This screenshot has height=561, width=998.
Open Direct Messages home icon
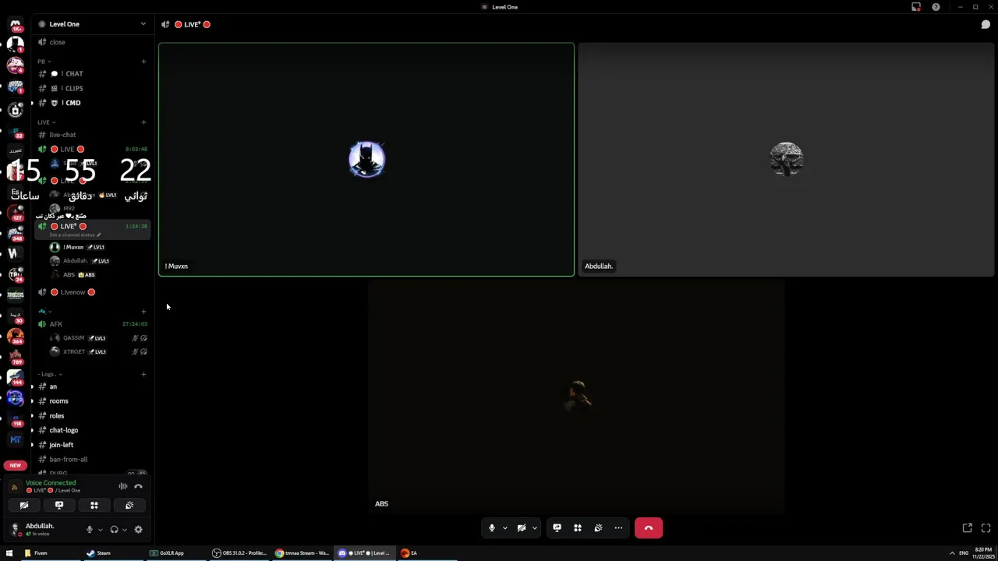(15, 25)
